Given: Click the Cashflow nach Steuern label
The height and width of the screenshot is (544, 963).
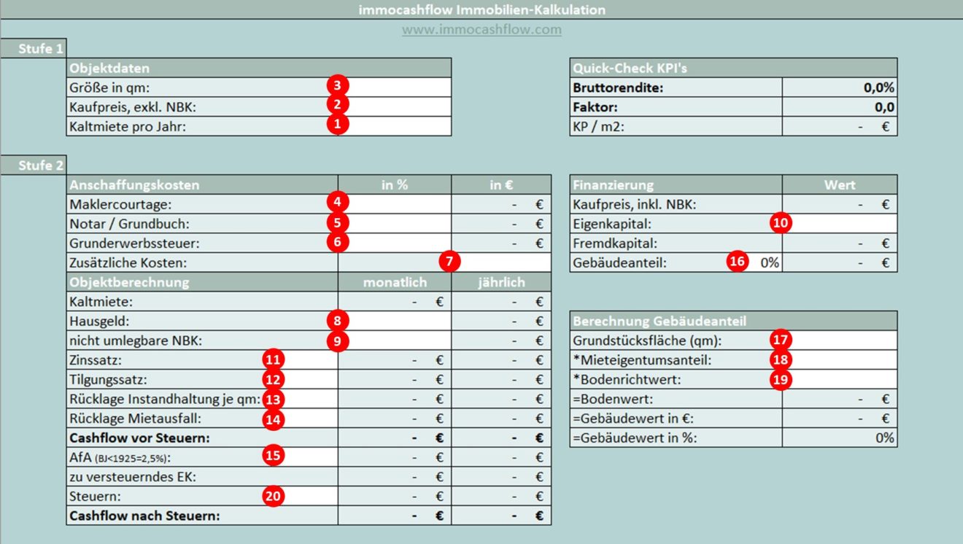Looking at the screenshot, I should coord(144,516).
